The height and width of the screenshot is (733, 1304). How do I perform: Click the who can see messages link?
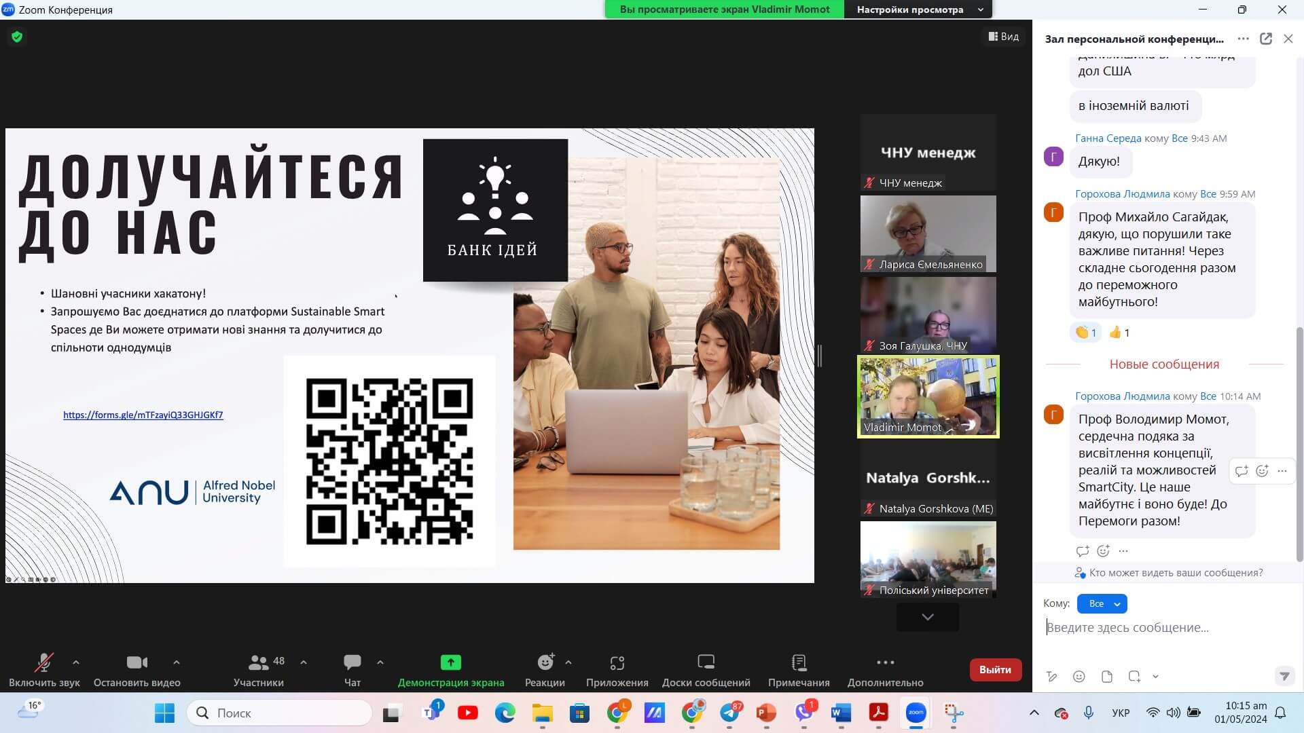(x=1175, y=573)
